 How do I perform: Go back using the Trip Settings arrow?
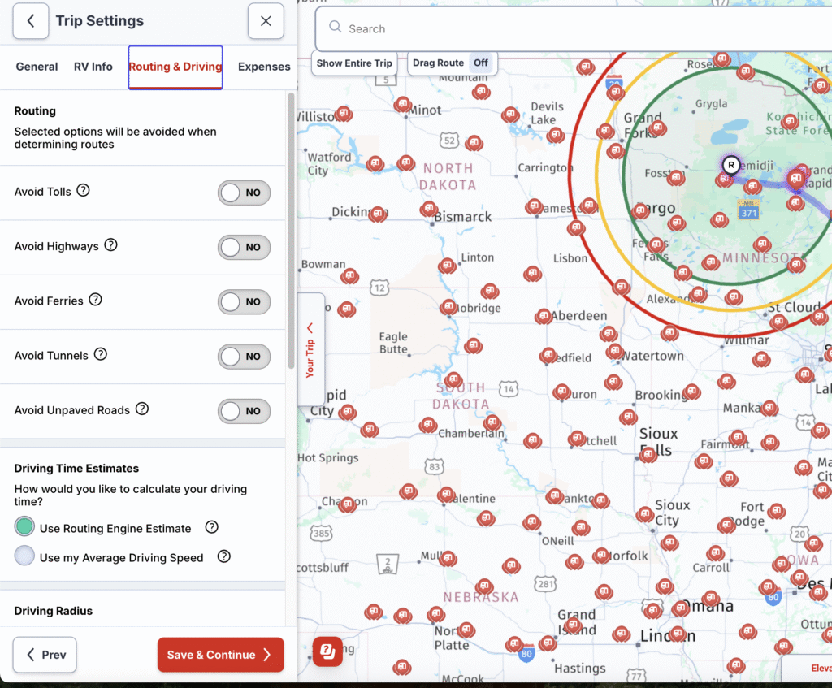[x=31, y=21]
